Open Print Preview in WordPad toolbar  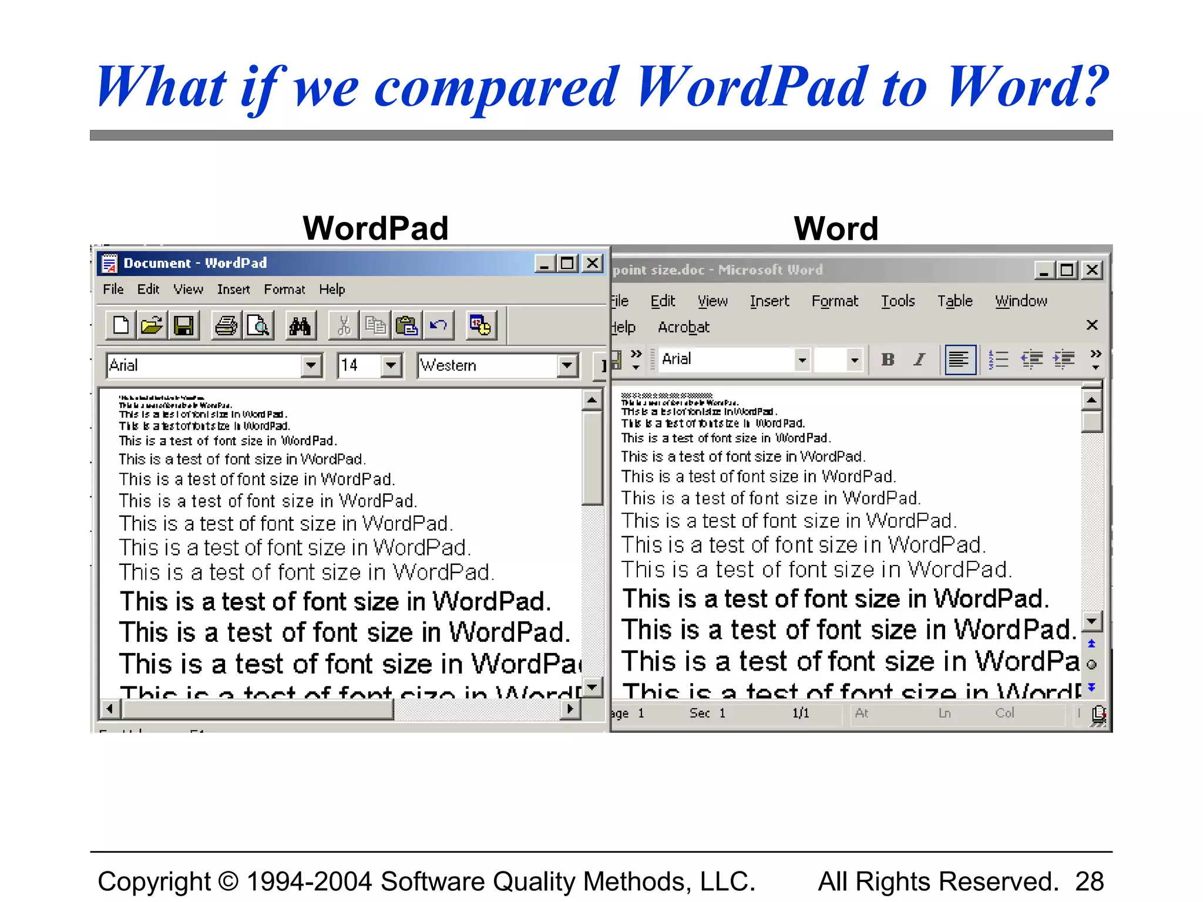coord(258,325)
